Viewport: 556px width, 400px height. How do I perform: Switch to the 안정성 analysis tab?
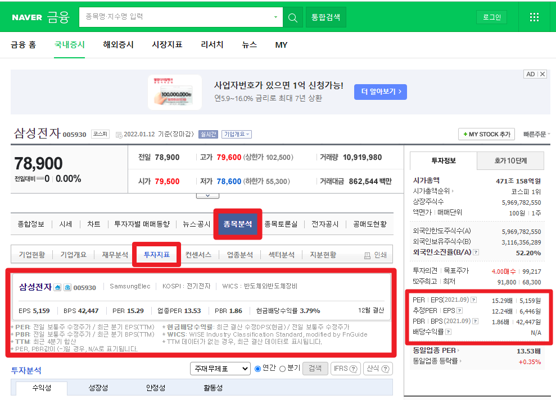[156, 388]
